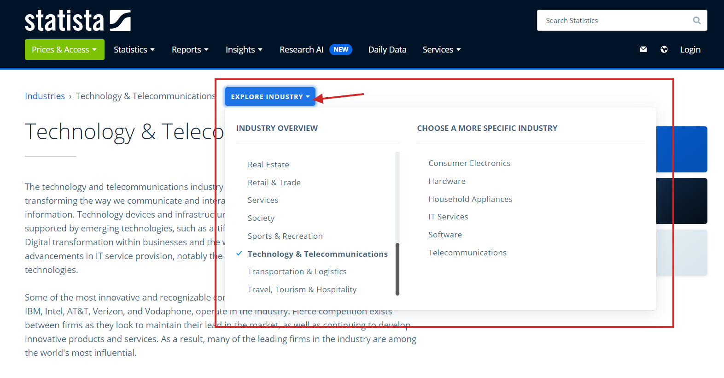Click the industry list scrollbar thumb
This screenshot has width=724, height=378.
(397, 269)
